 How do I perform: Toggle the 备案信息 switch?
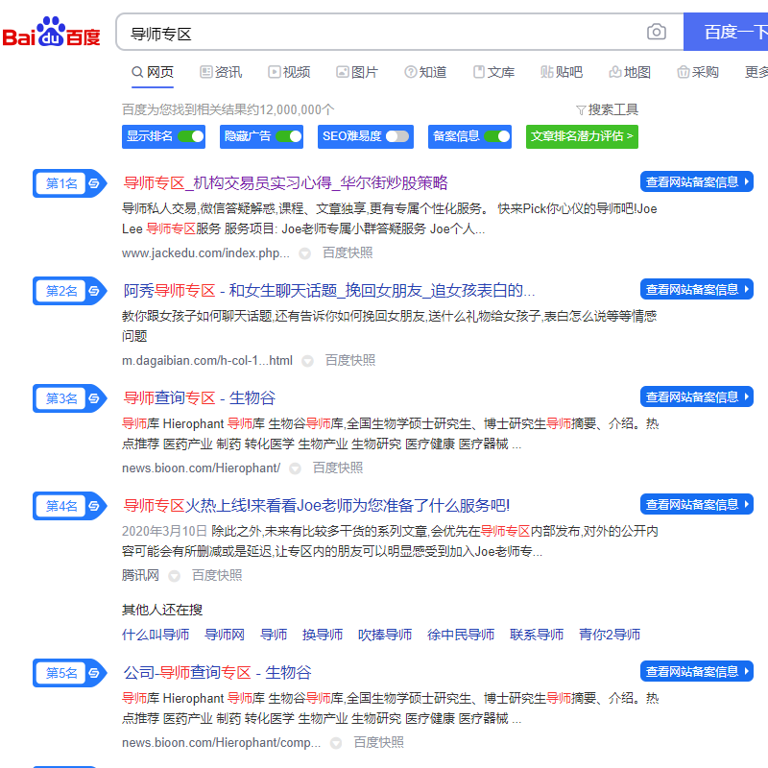coord(497,136)
